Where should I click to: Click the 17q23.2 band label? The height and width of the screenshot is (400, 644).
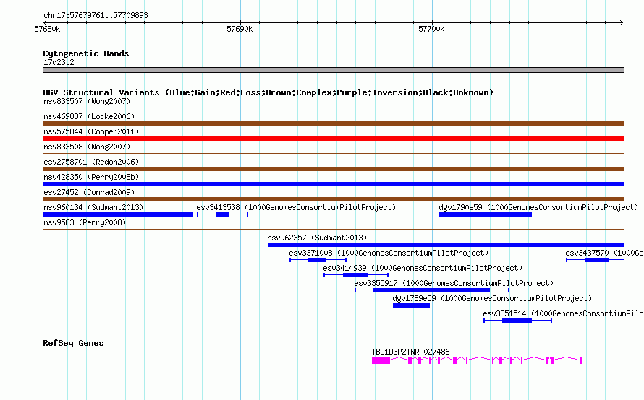click(59, 62)
